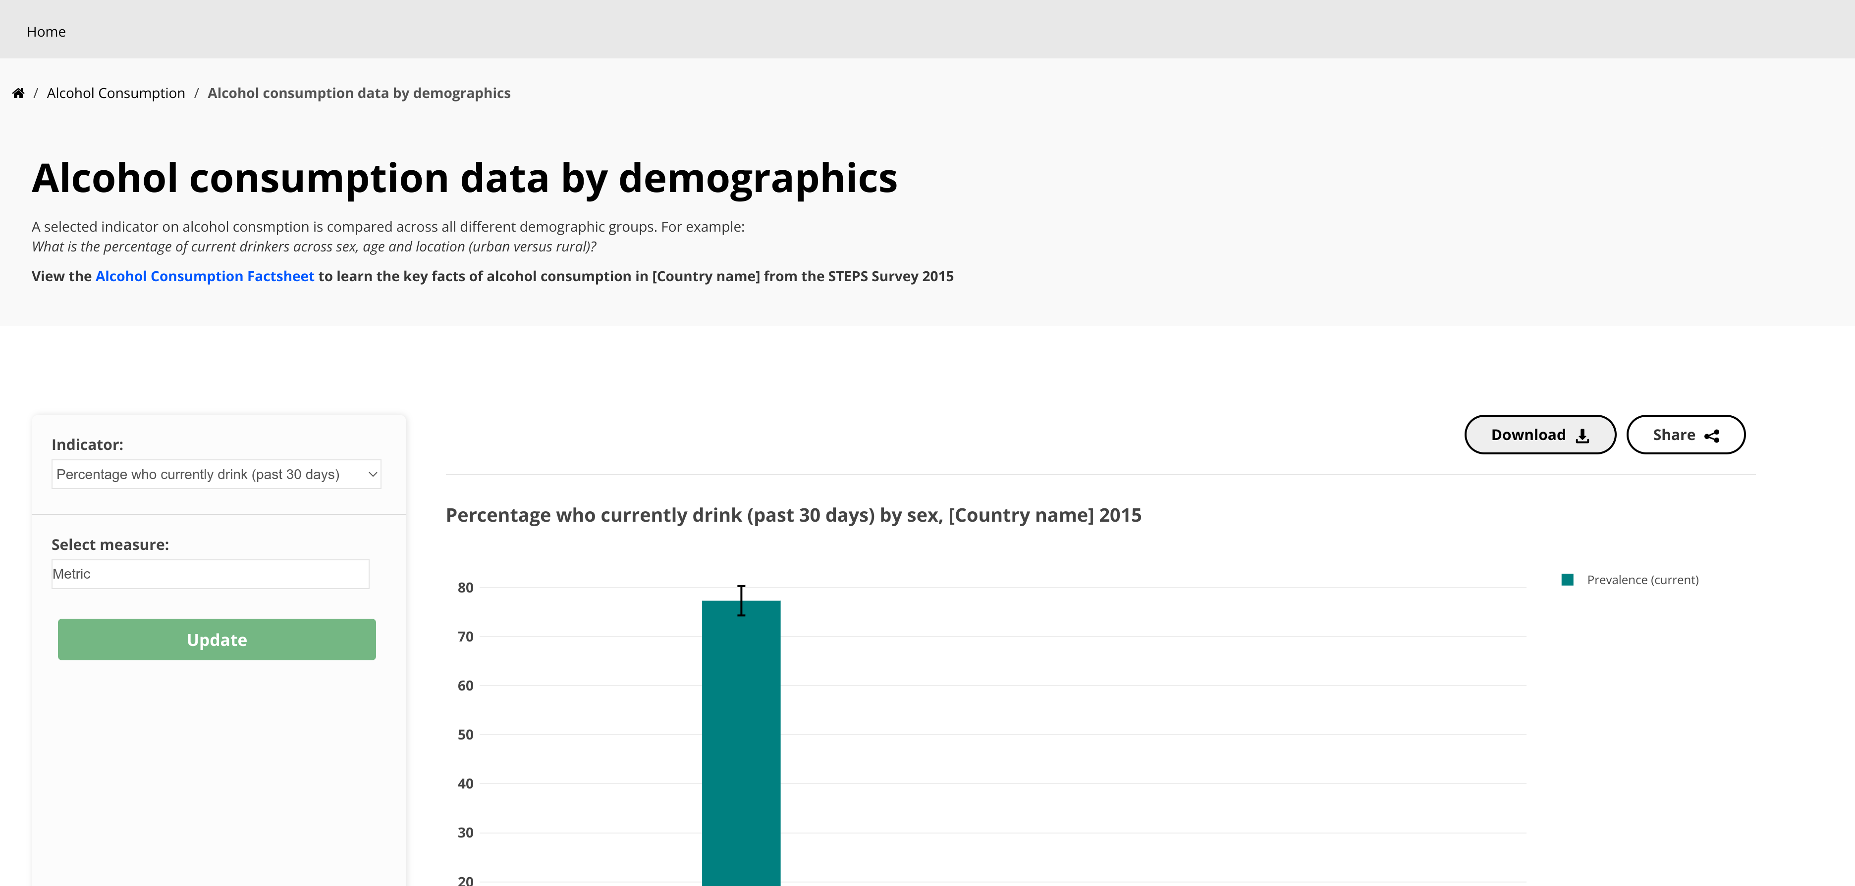Open the Indicator dropdown
Viewport: 1855px width, 886px height.
coord(216,475)
